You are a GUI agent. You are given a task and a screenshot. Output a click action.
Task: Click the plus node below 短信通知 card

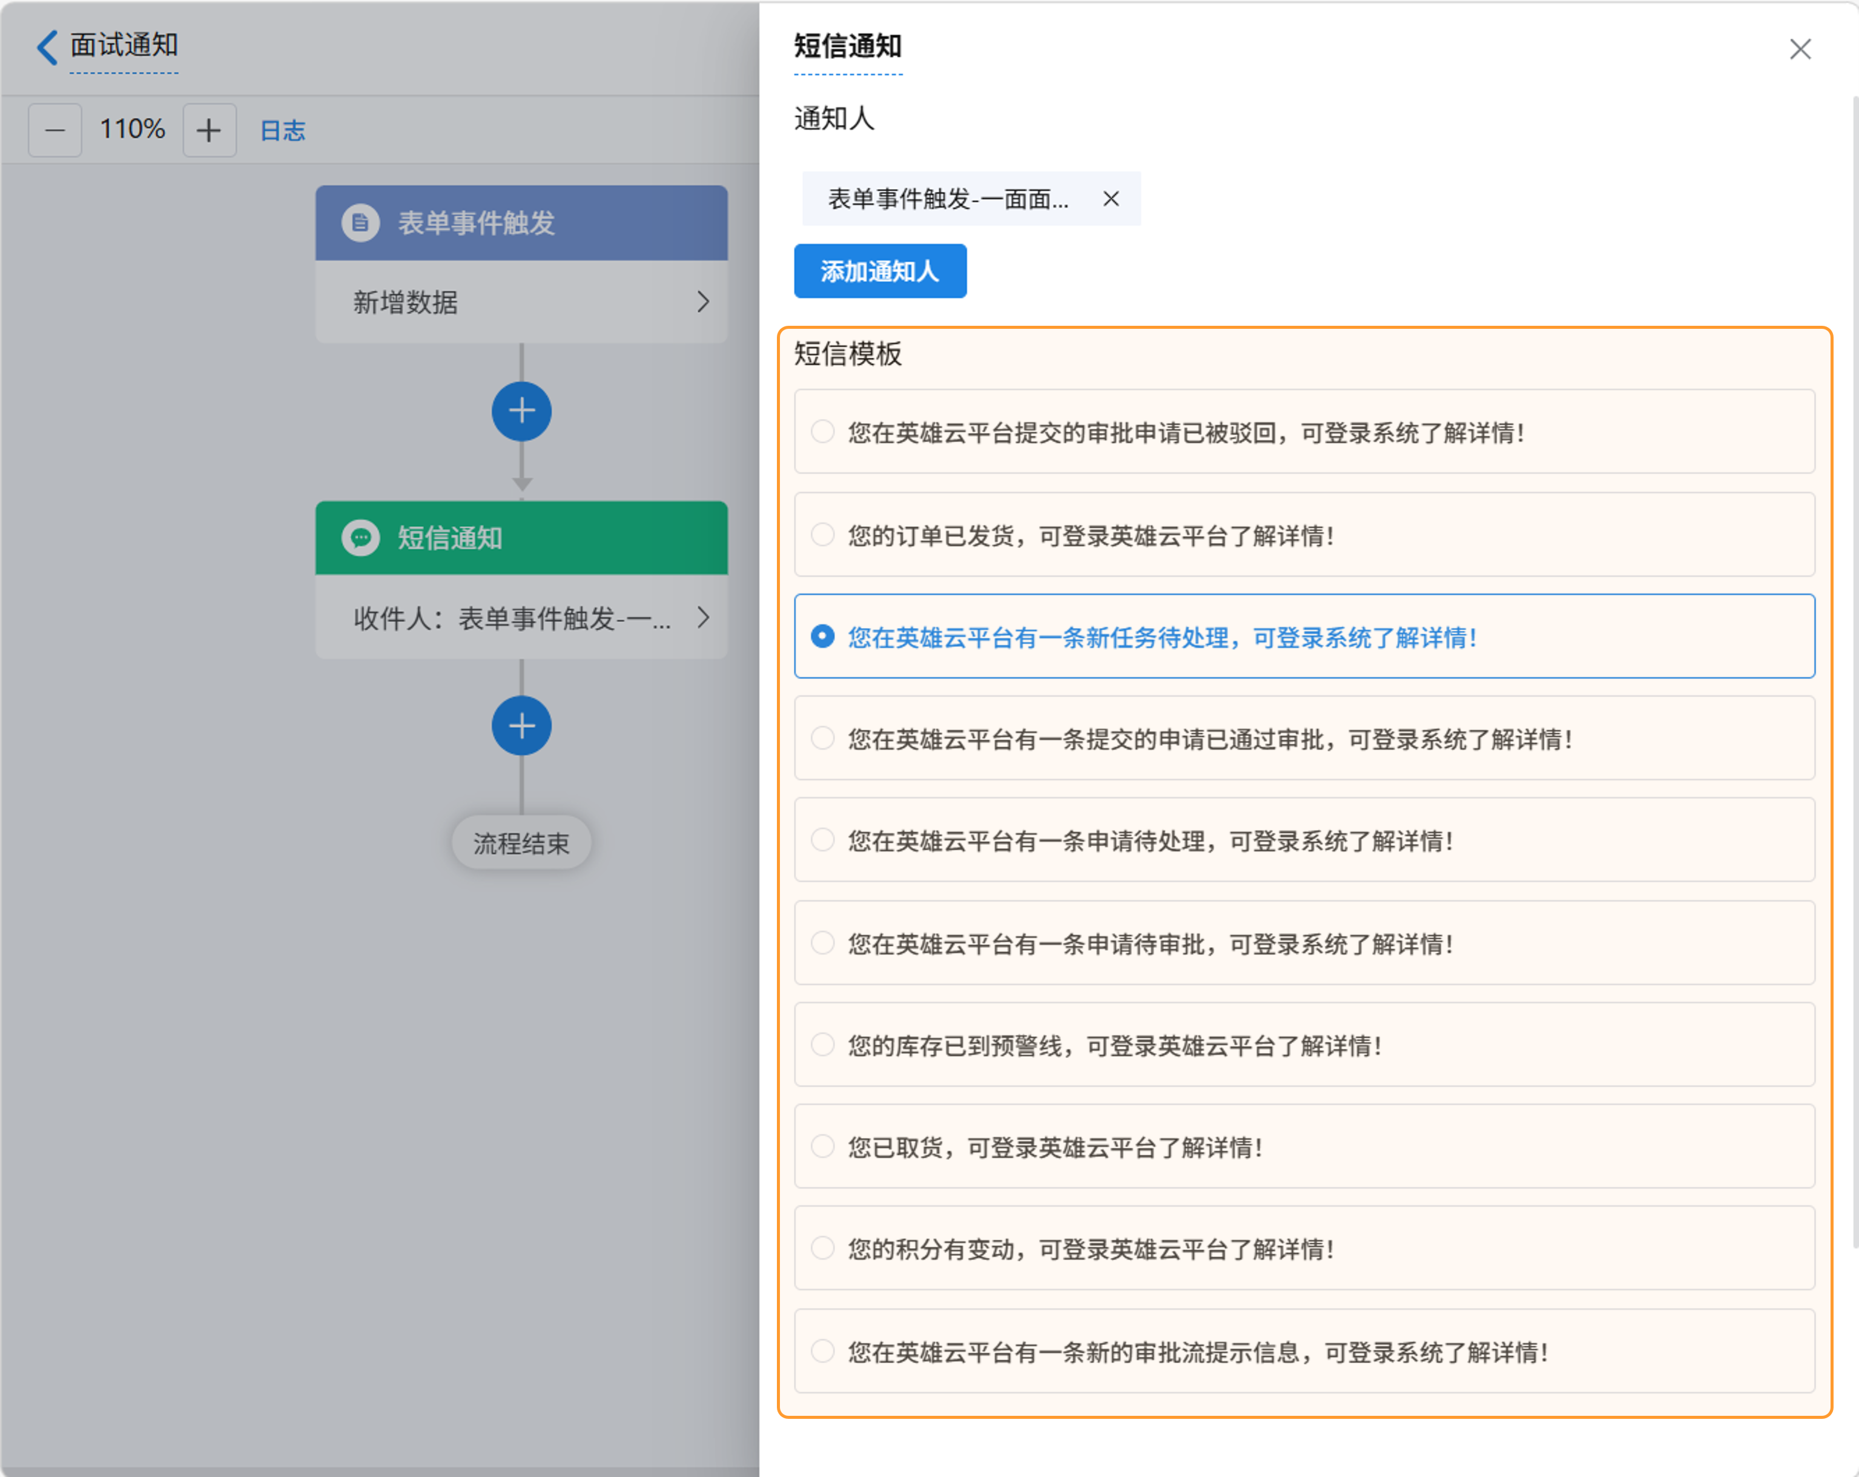[x=521, y=726]
